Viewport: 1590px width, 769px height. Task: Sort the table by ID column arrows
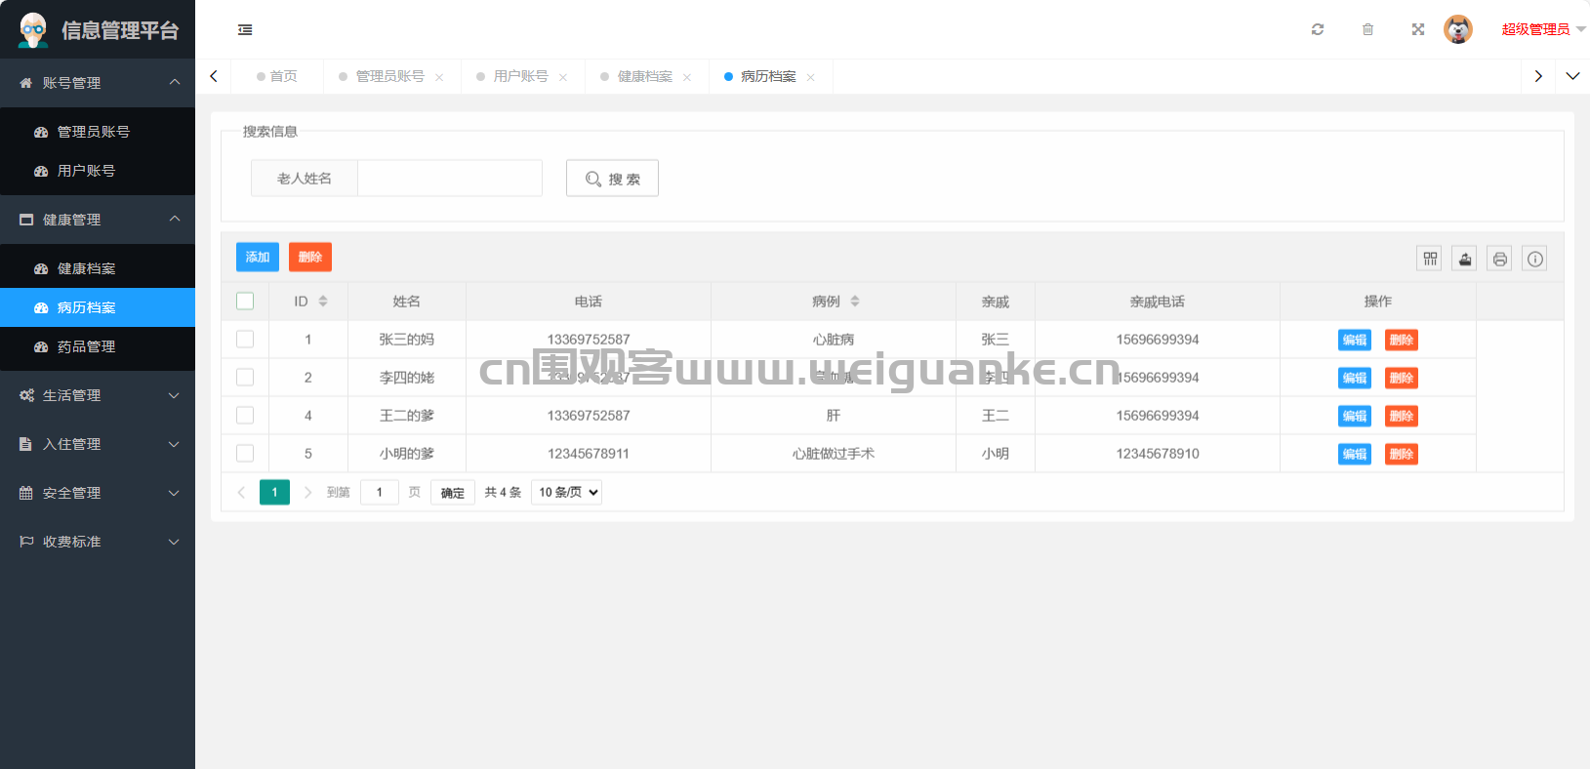pyautogui.click(x=323, y=302)
